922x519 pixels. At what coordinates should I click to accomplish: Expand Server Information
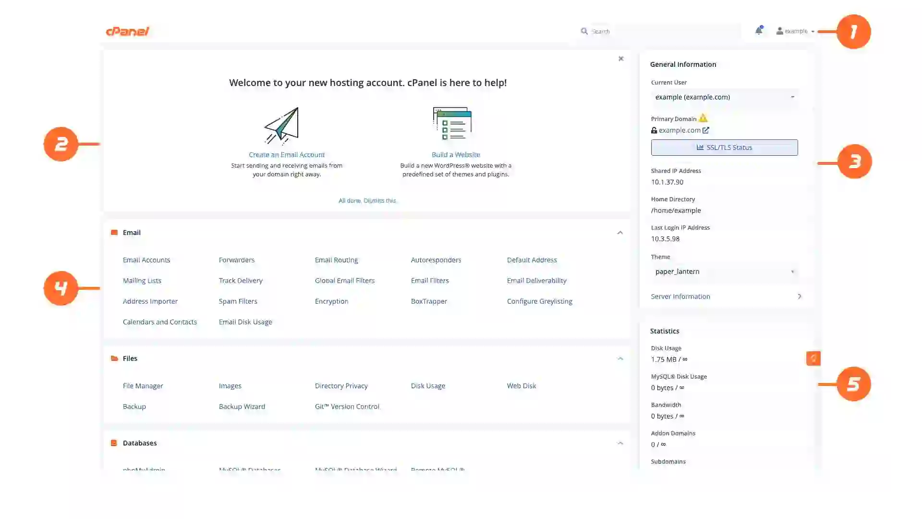point(726,297)
